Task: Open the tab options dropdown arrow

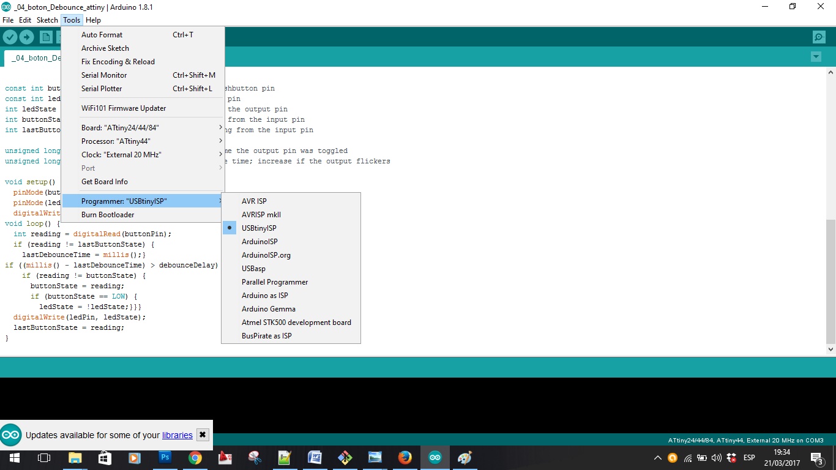Action: pyautogui.click(x=816, y=57)
